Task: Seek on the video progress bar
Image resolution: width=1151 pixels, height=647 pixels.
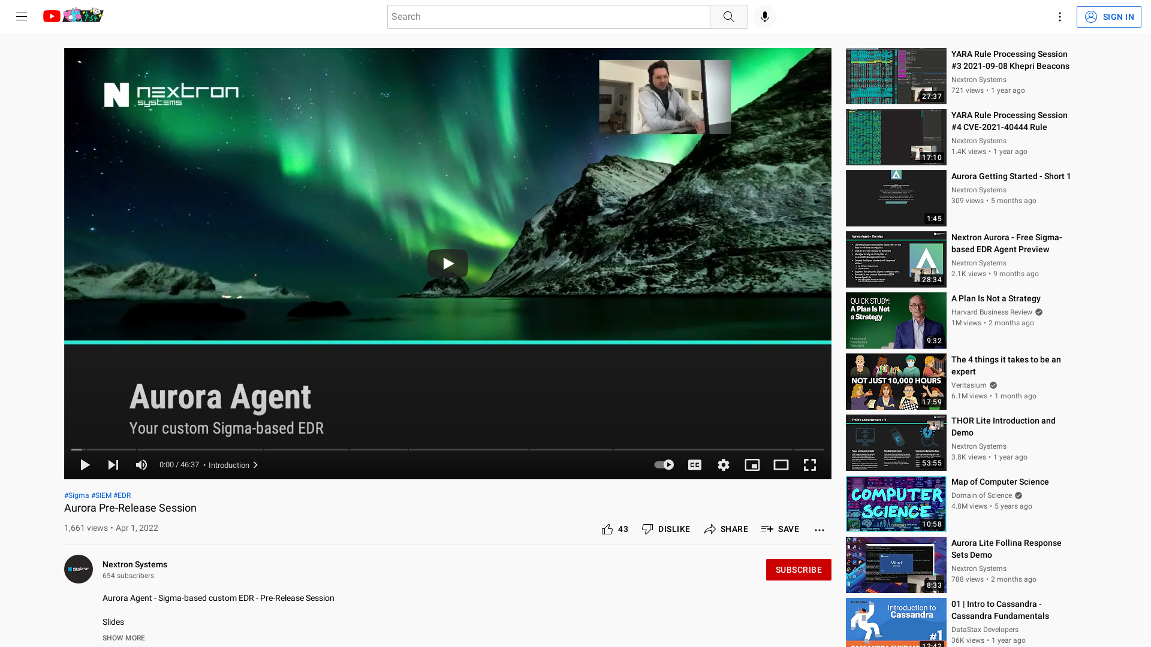Action: click(x=448, y=449)
